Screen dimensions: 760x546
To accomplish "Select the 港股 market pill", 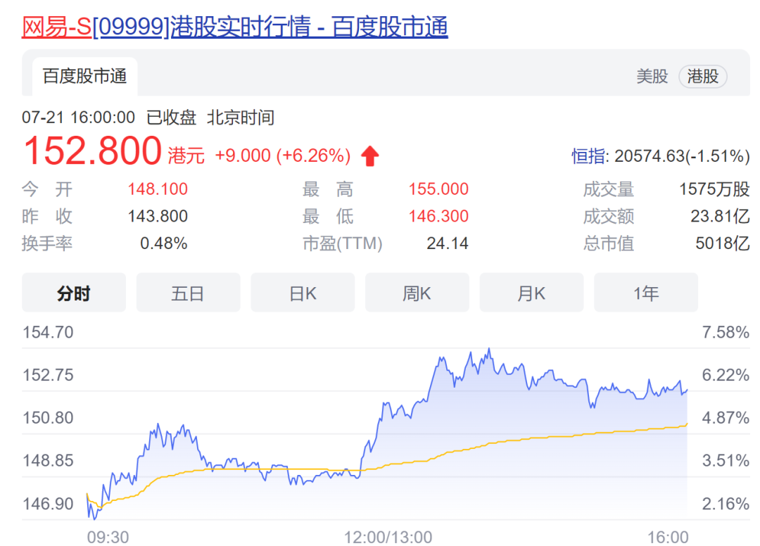I will coord(702,77).
